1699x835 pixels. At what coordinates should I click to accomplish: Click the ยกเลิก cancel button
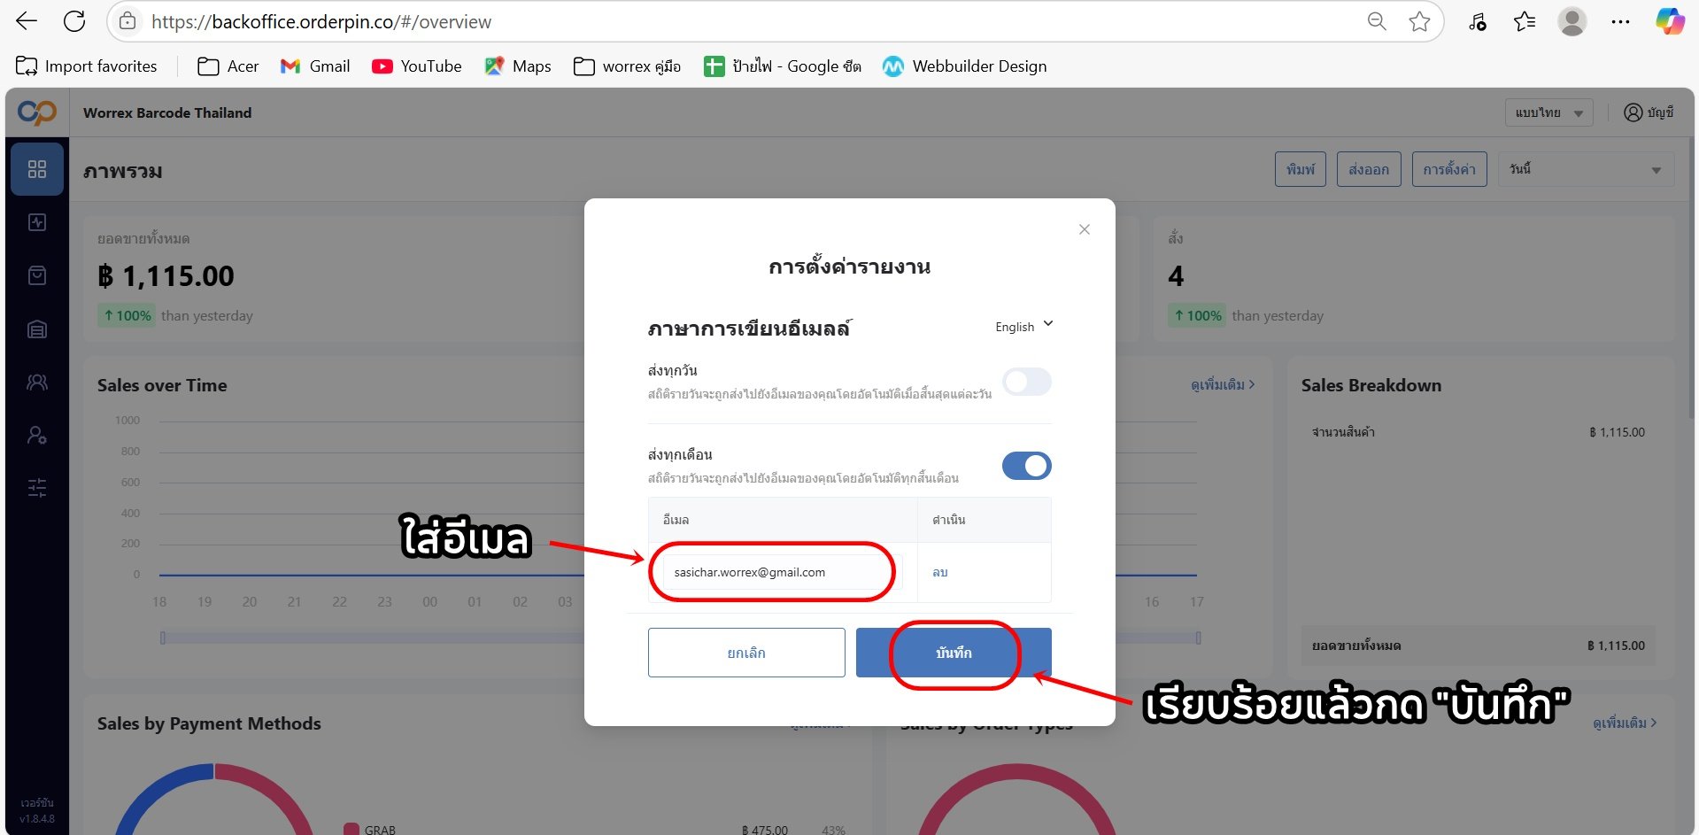tap(746, 653)
